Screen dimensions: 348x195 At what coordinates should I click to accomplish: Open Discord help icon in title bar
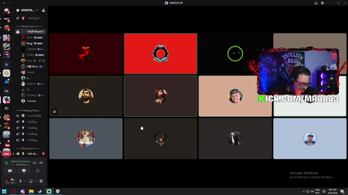point(322,3)
